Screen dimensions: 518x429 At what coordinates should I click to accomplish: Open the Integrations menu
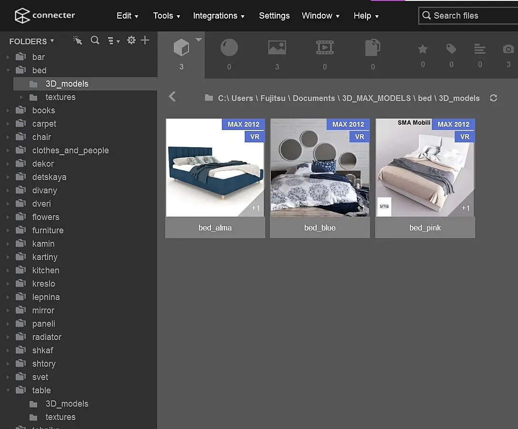pos(219,16)
